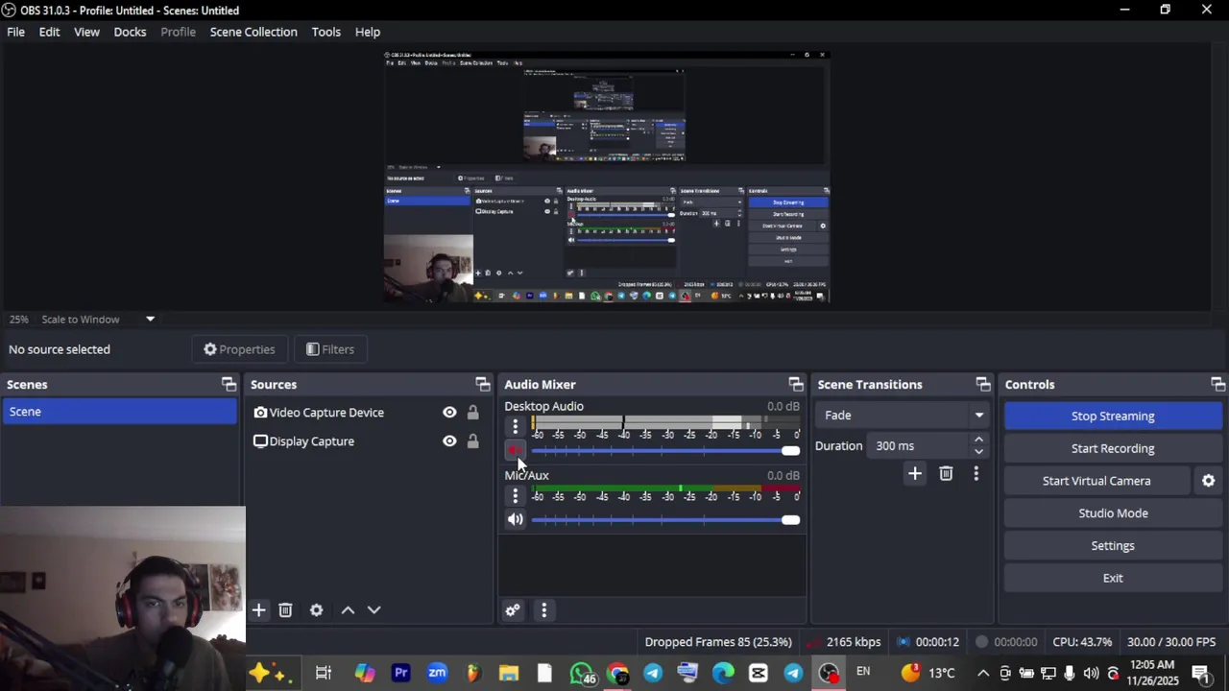Screen dimensions: 1229x691
Task: Open Zoom from the taskbar
Action: coord(437,673)
